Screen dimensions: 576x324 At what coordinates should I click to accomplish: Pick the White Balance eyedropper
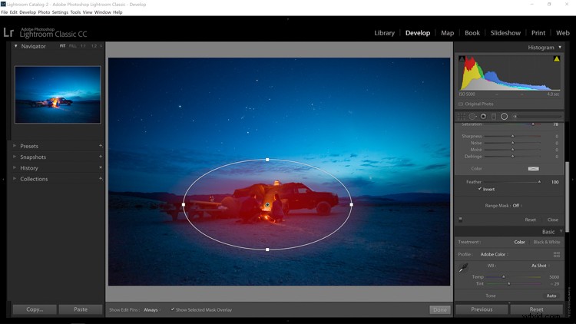coord(463,268)
